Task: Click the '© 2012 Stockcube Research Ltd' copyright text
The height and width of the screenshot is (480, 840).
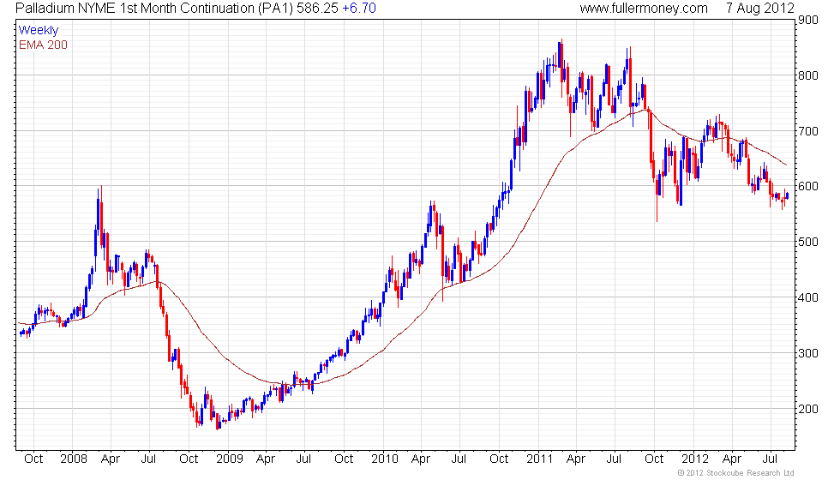Action: [736, 473]
